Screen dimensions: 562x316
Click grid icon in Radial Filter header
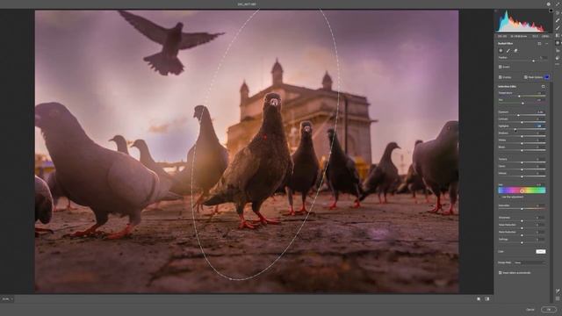[x=539, y=43]
